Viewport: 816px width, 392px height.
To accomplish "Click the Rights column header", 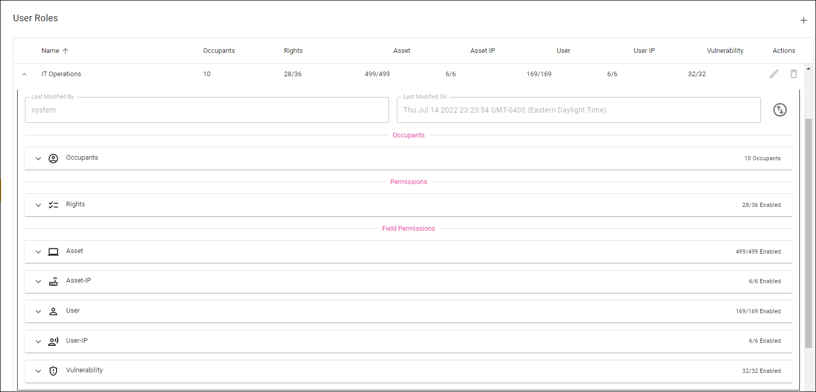I will pos(293,51).
